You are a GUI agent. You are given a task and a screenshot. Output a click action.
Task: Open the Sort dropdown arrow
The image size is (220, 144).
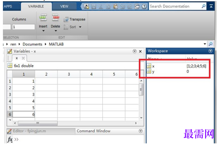[80, 27]
